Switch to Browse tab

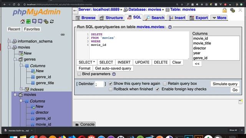coord(85,18)
